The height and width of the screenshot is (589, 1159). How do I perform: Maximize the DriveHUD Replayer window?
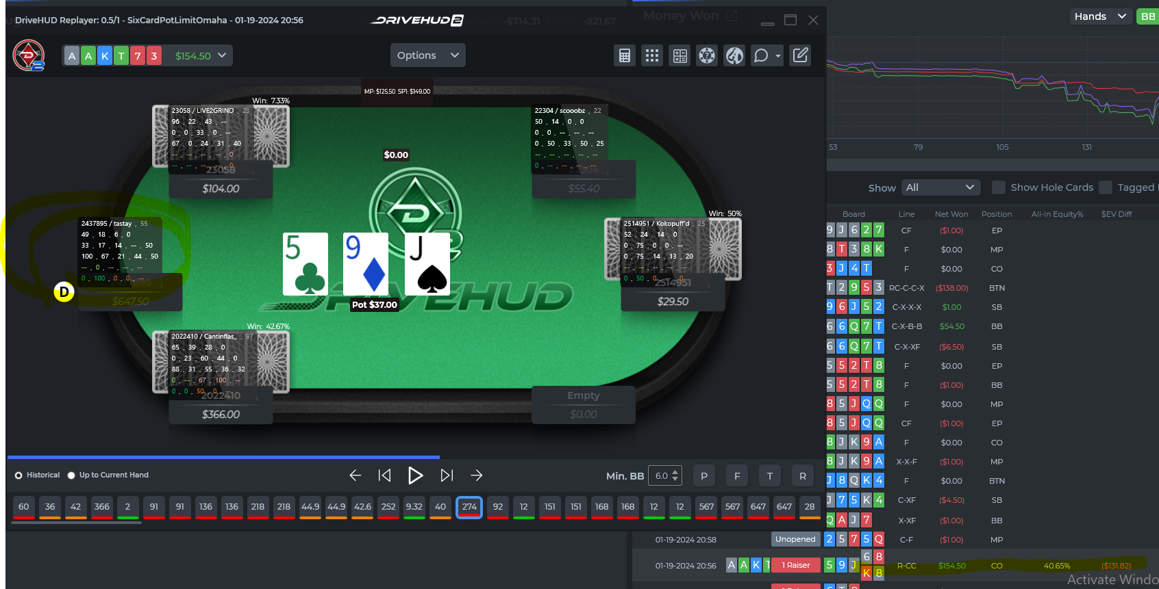pyautogui.click(x=790, y=20)
